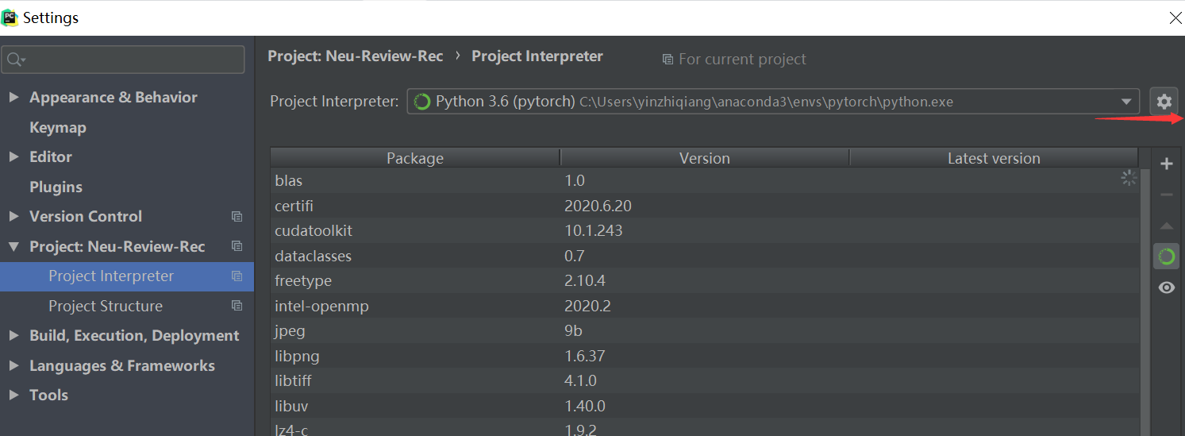Open the Project Interpreter dropdown arrow

pyautogui.click(x=1126, y=102)
